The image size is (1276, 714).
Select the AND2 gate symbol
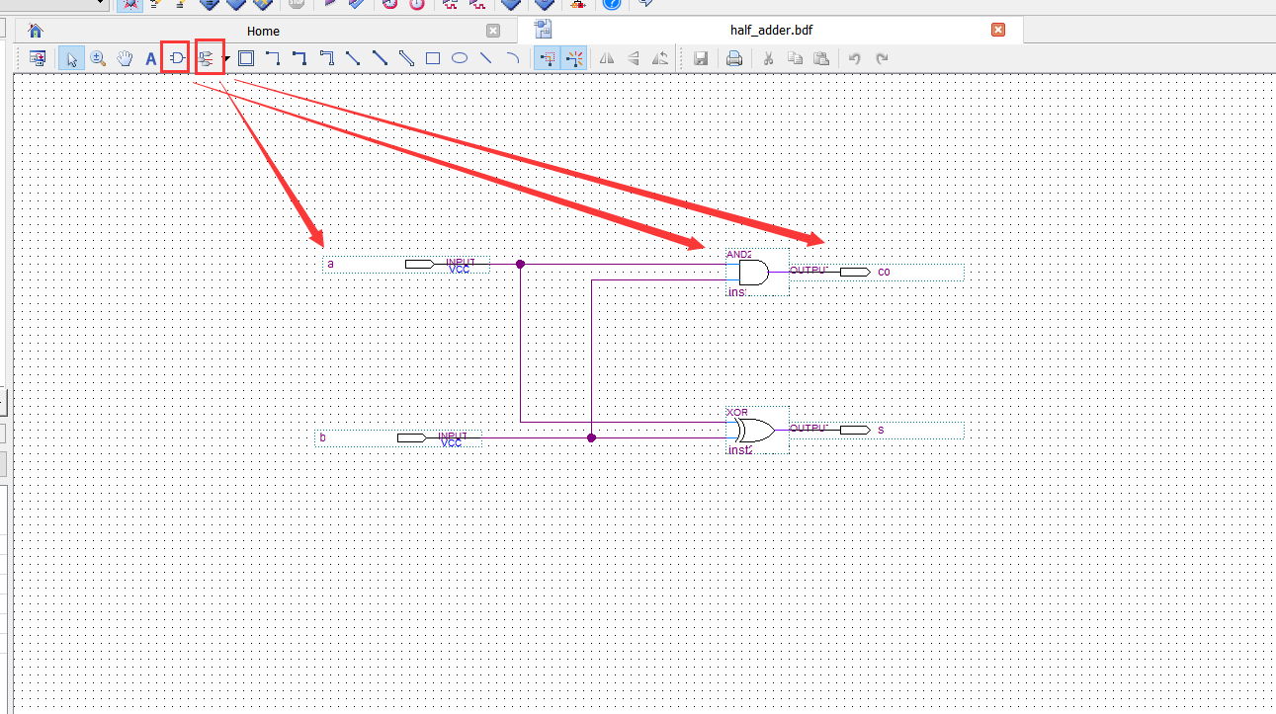[x=755, y=273]
